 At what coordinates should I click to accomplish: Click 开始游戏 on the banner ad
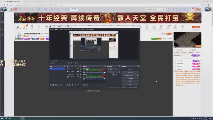click(x=108, y=18)
